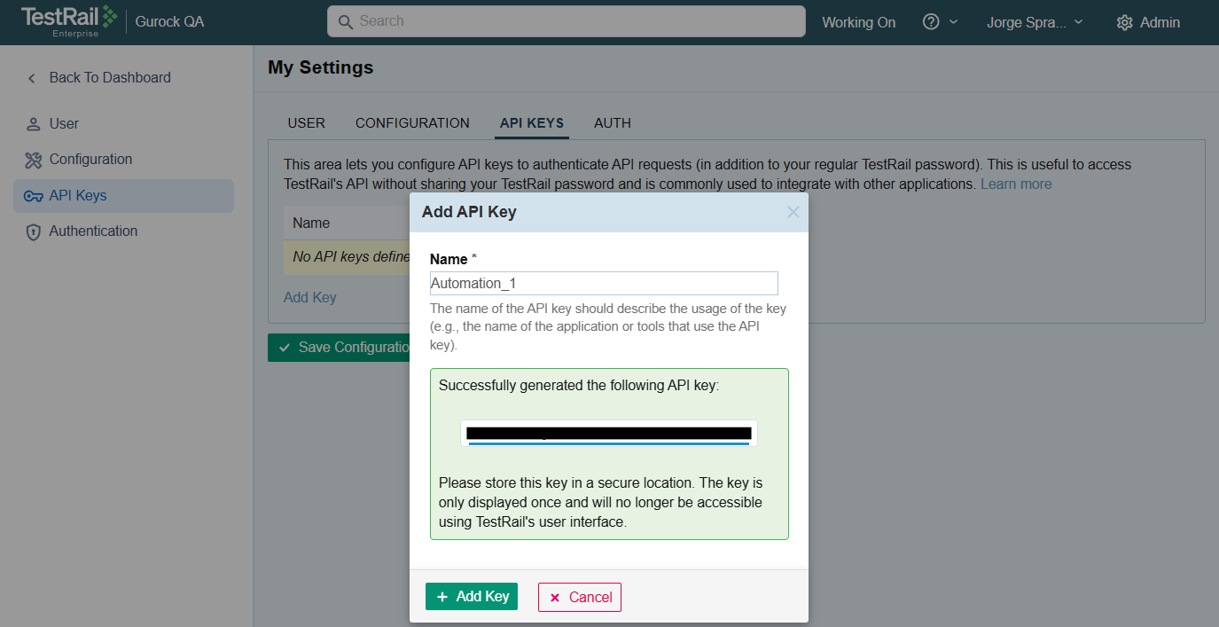Click Working On in top bar
Screen dimensions: 1219x627
click(x=859, y=22)
